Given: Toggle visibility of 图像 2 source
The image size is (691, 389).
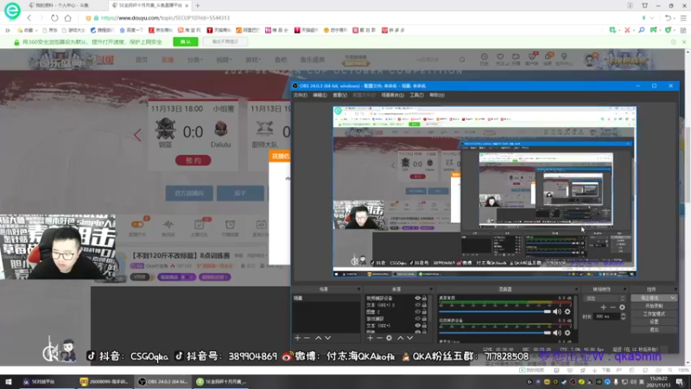Looking at the screenshot, I should (x=417, y=312).
